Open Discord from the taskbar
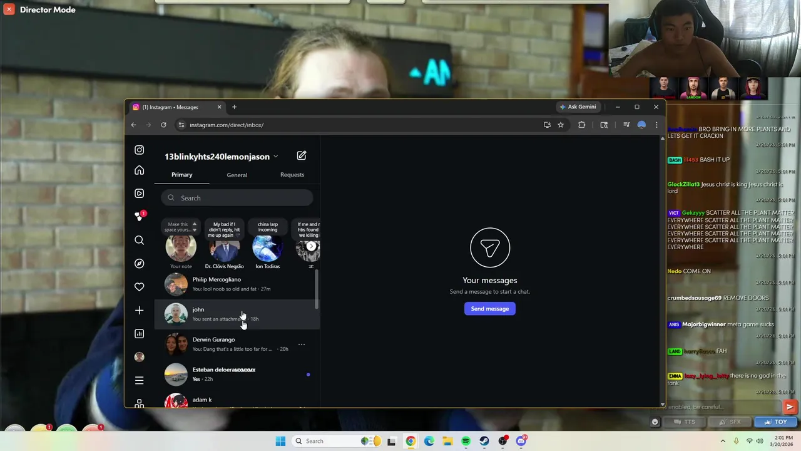The image size is (801, 451). 521,441
